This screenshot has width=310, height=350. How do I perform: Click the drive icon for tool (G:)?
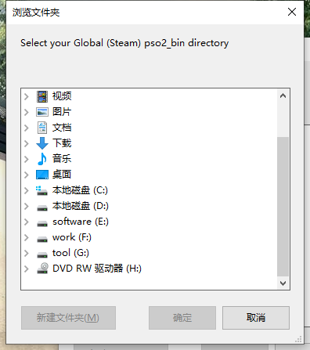[42, 254]
